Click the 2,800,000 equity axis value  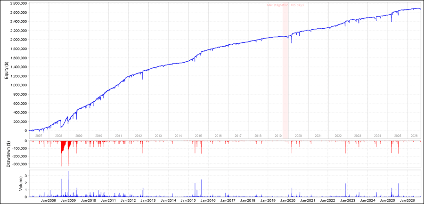19,3
